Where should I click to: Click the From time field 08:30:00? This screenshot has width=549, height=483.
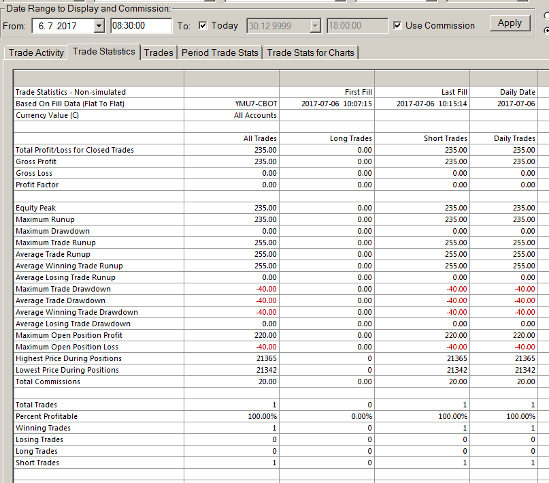tap(141, 26)
